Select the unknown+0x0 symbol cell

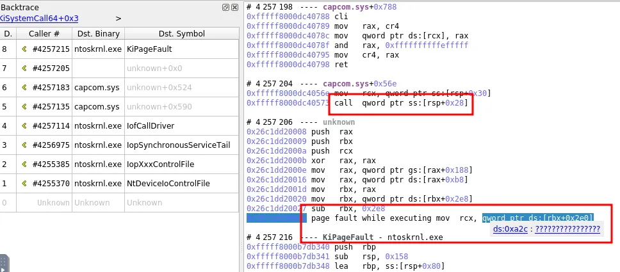click(181, 68)
